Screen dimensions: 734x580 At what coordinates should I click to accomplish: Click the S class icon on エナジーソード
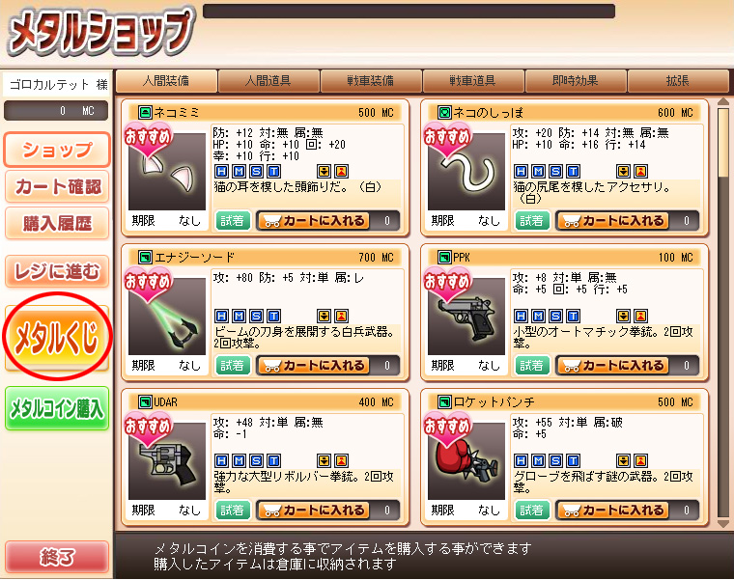click(x=256, y=317)
